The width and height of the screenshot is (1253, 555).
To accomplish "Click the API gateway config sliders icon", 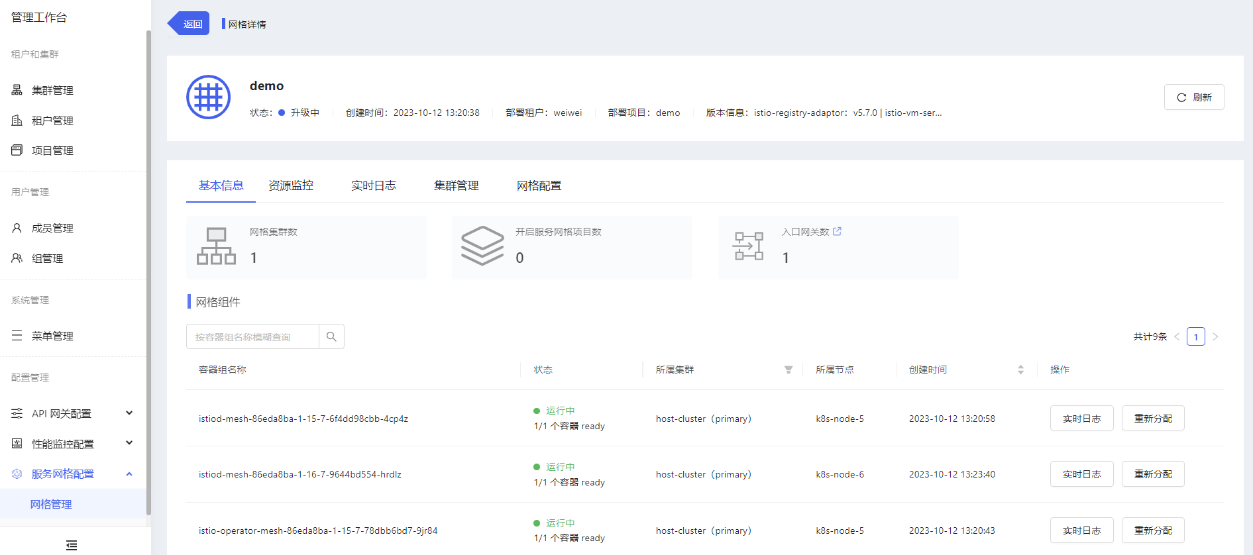I will coord(17,413).
